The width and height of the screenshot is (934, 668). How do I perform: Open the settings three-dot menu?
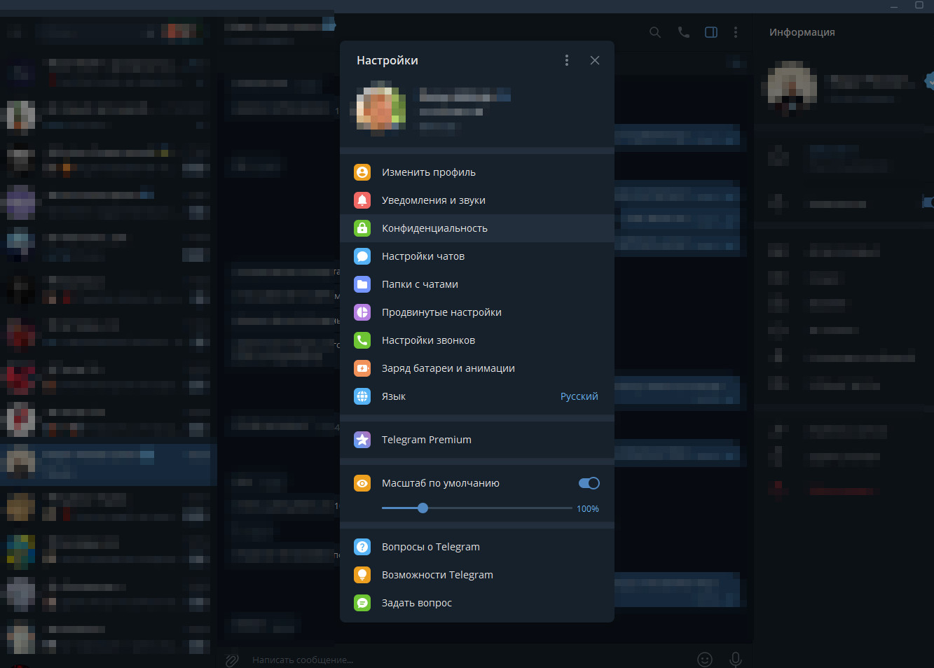[x=567, y=60]
